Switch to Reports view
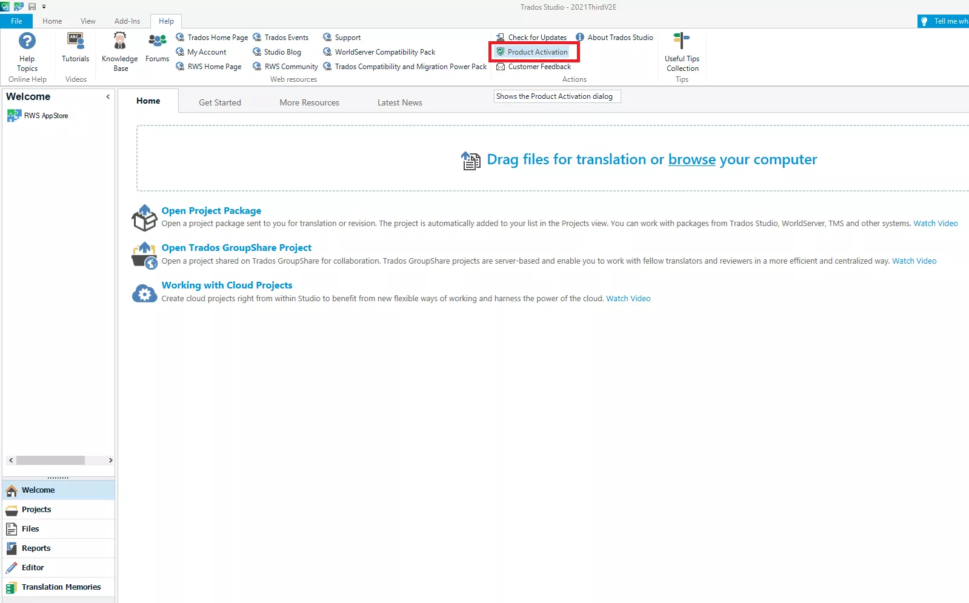The image size is (969, 603). (x=59, y=548)
